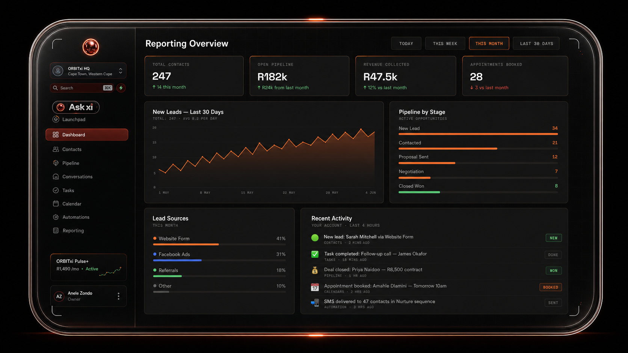Click the '22 MAY' chart axis label
Screen dimensions: 628x353
(x=289, y=192)
